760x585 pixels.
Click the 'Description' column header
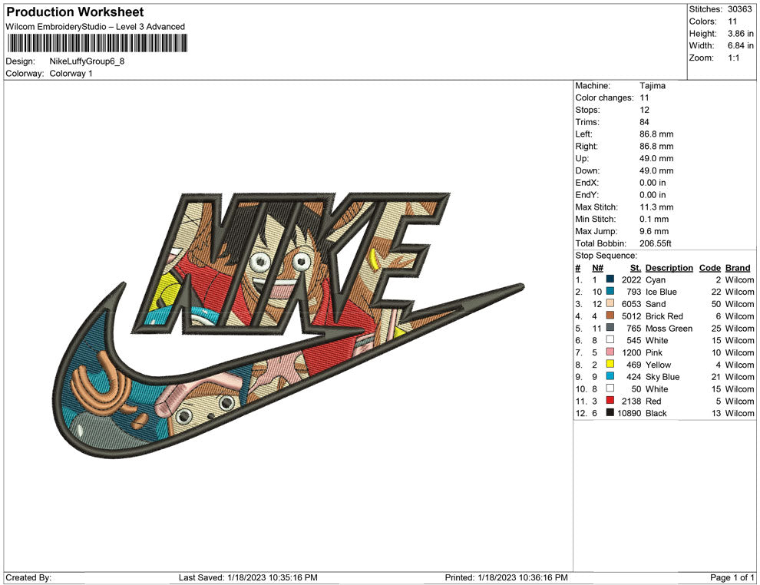tap(669, 268)
